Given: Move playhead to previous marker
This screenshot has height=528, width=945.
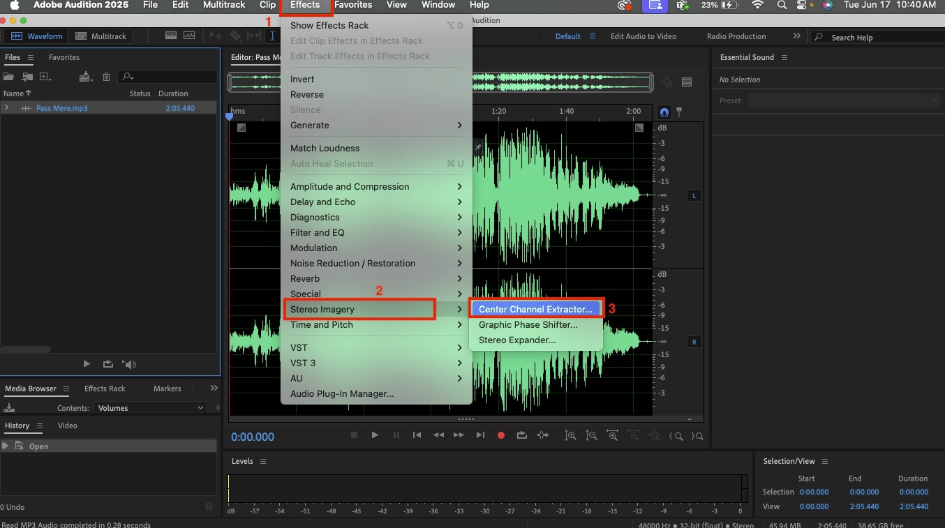Looking at the screenshot, I should coord(417,435).
